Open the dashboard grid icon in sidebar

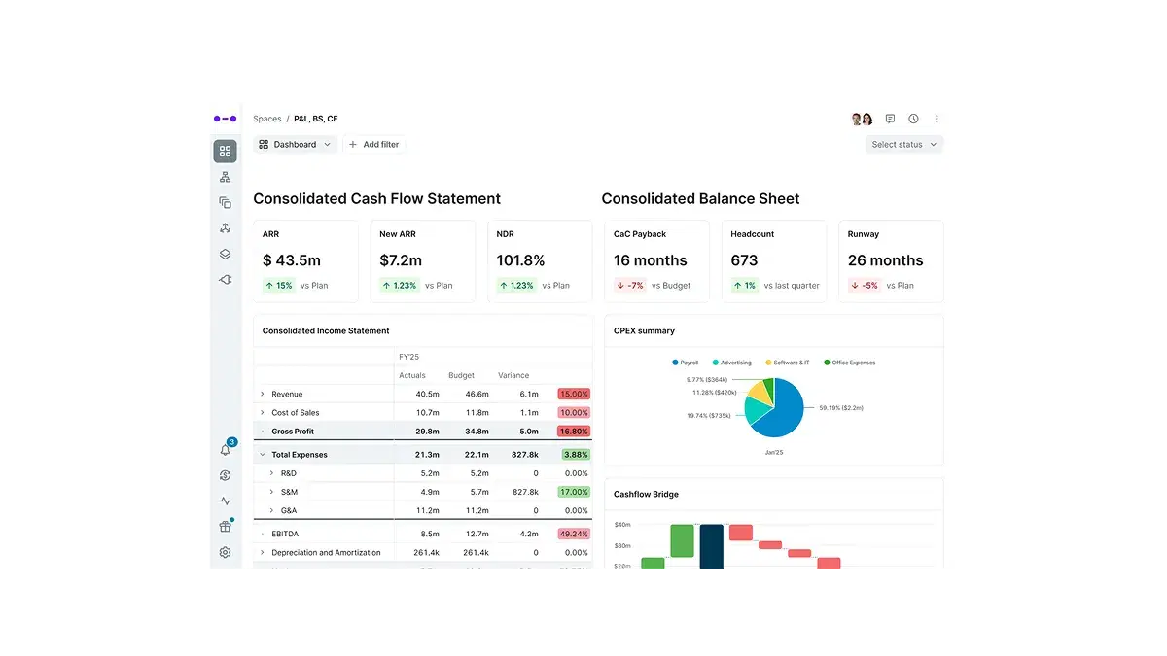[x=225, y=152]
